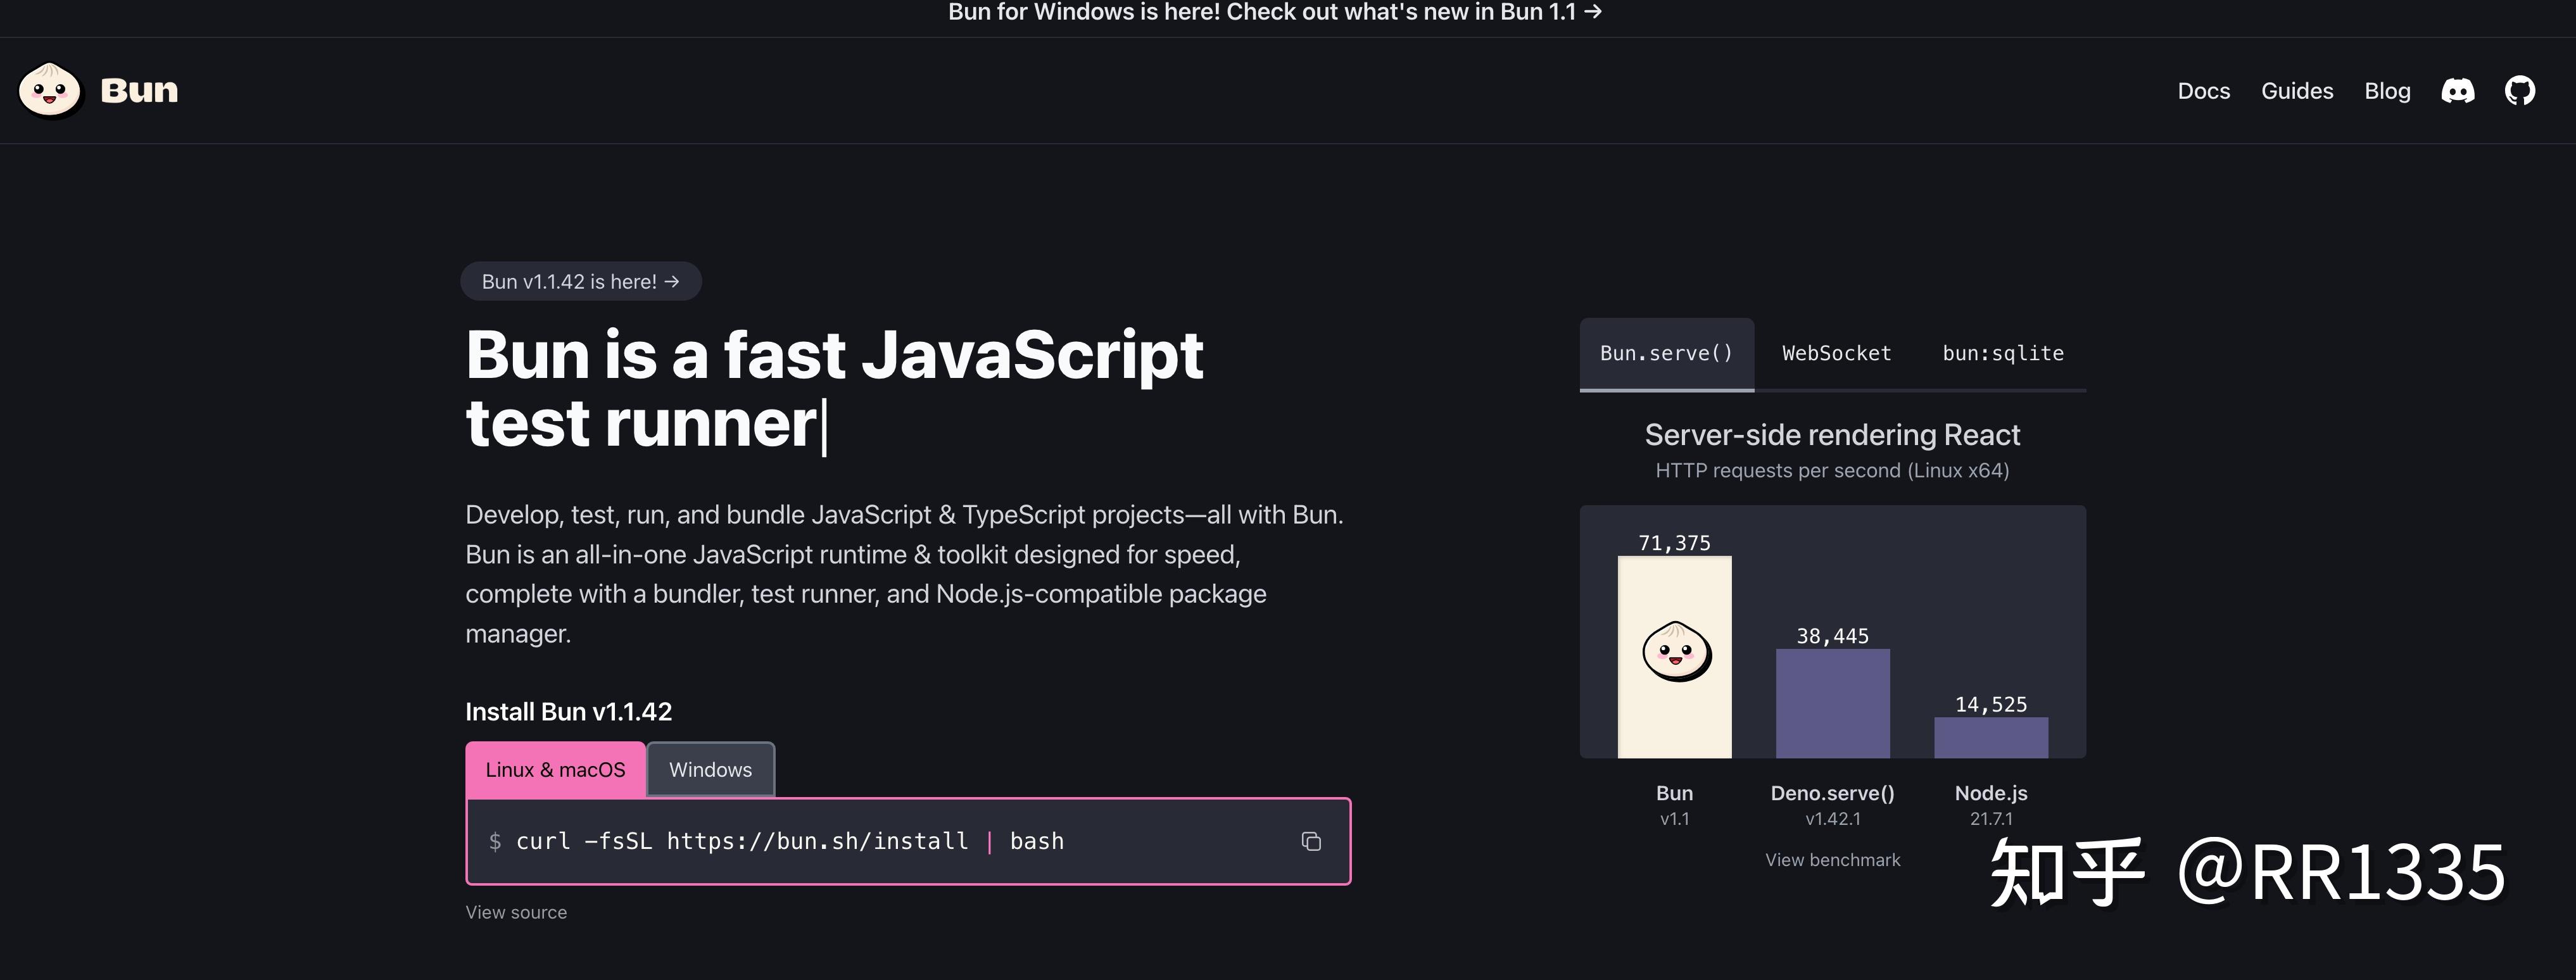Screen dimensions: 2576x980
Task: Copy the install command with the clipboard icon
Action: point(1311,841)
